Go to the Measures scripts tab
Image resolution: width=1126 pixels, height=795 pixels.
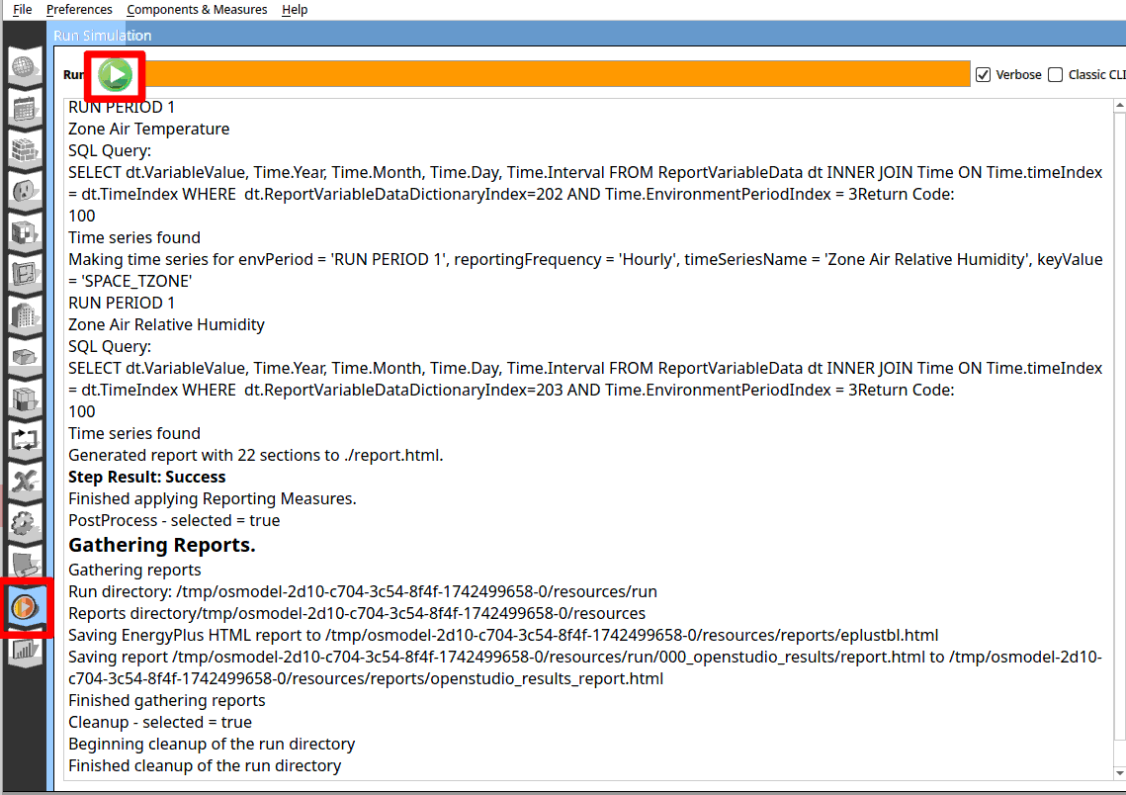pyautogui.click(x=24, y=564)
